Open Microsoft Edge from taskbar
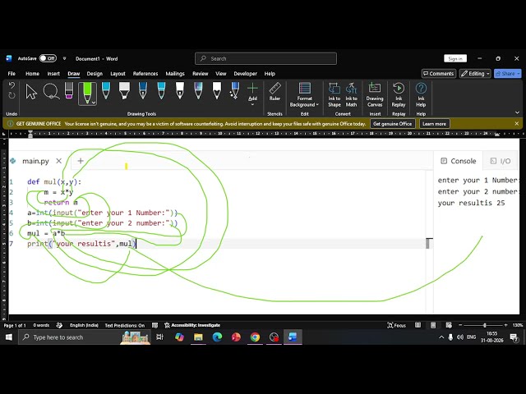Image resolution: width=526 pixels, height=394 pixels. coord(217,337)
